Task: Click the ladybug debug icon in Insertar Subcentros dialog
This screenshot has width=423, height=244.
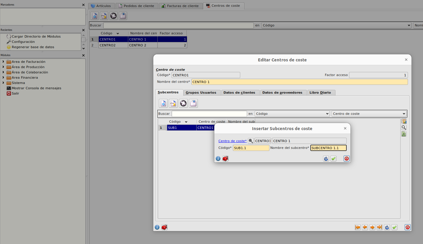Action: coord(226,159)
